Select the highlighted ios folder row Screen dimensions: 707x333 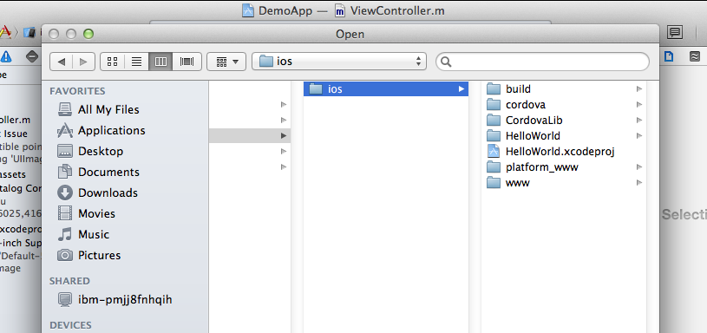point(386,88)
